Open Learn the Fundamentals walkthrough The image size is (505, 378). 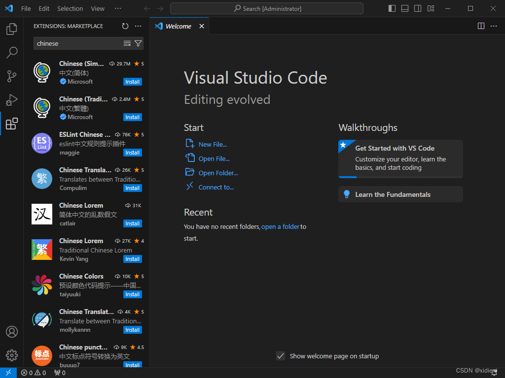(x=400, y=194)
